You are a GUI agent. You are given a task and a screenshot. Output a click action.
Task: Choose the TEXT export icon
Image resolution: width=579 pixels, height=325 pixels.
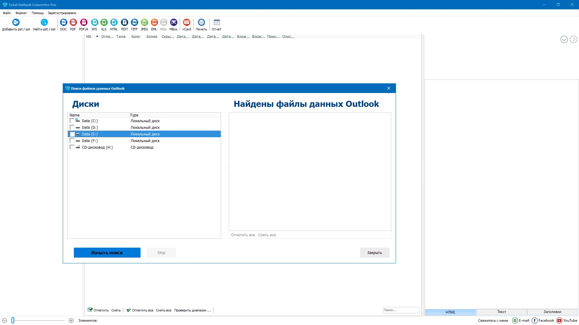click(124, 22)
